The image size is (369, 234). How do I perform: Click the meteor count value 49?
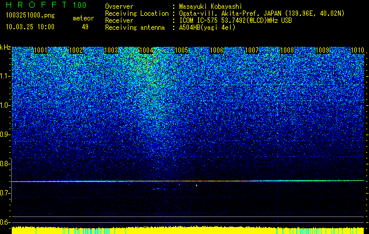[x=85, y=27]
